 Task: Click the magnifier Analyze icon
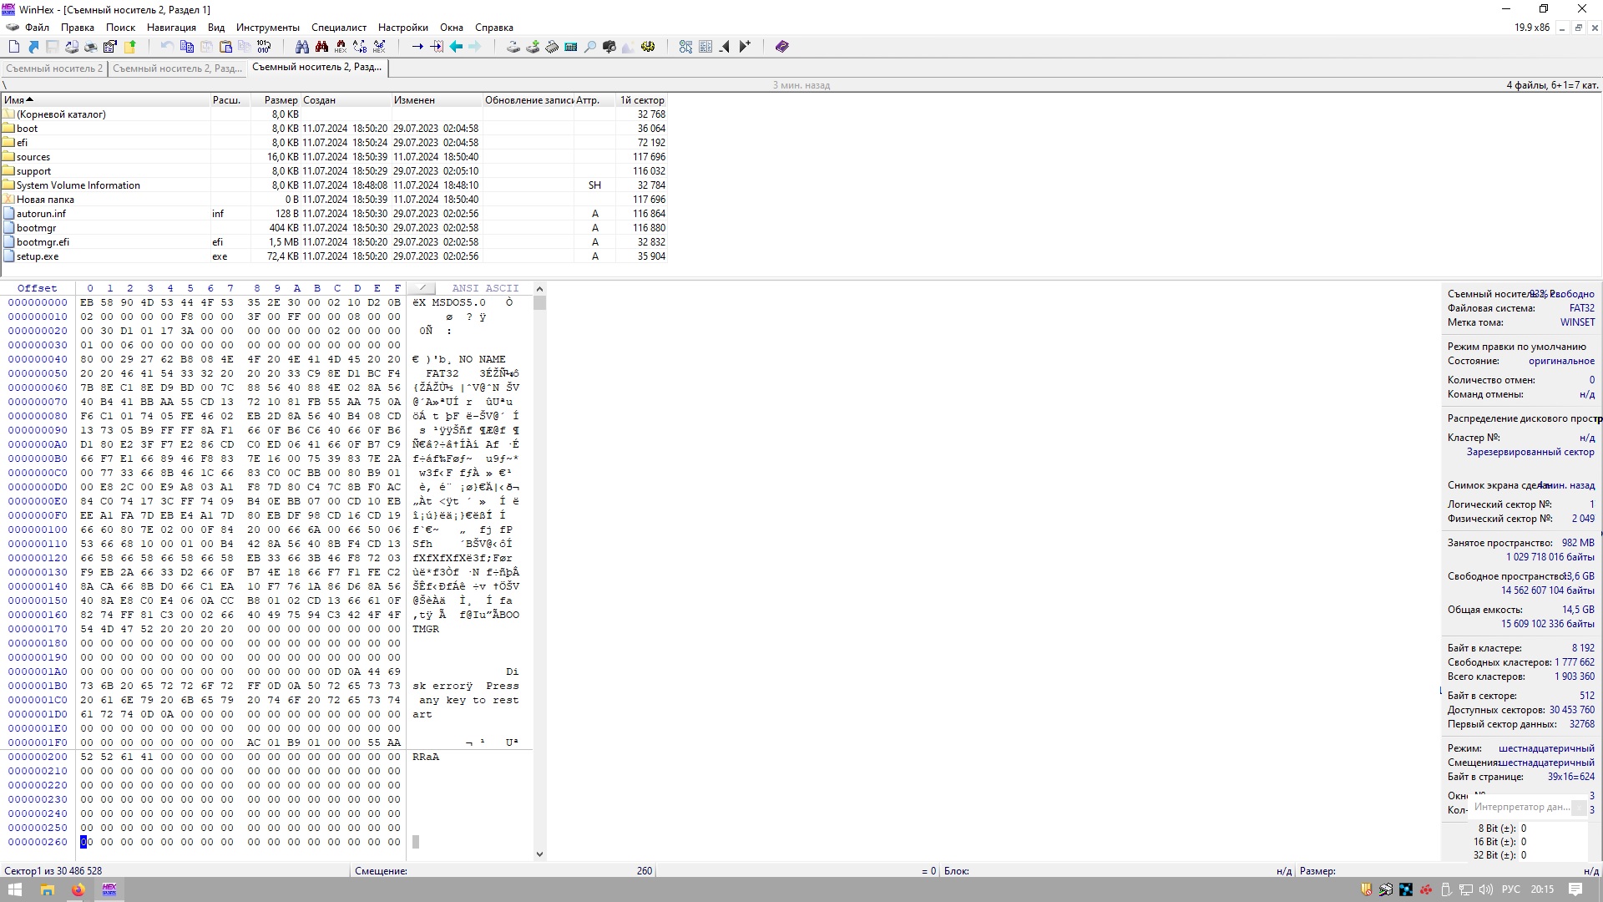click(590, 47)
